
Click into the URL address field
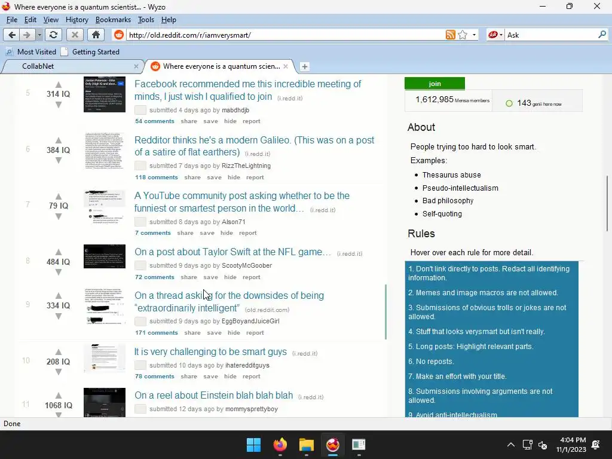(286, 35)
